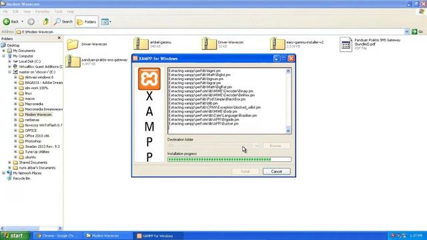427x240 pixels.
Task: Open the Views dropdown in Explorer toolbar
Action: tap(106, 22)
